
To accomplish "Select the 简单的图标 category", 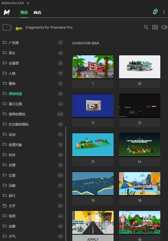I will 17,114.
